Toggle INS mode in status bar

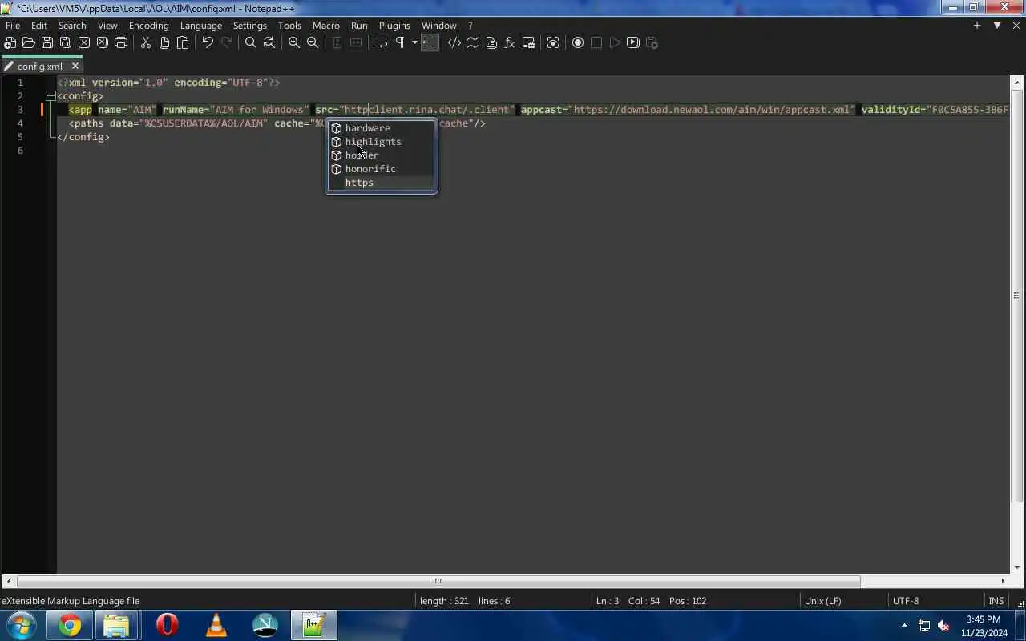pos(996,601)
